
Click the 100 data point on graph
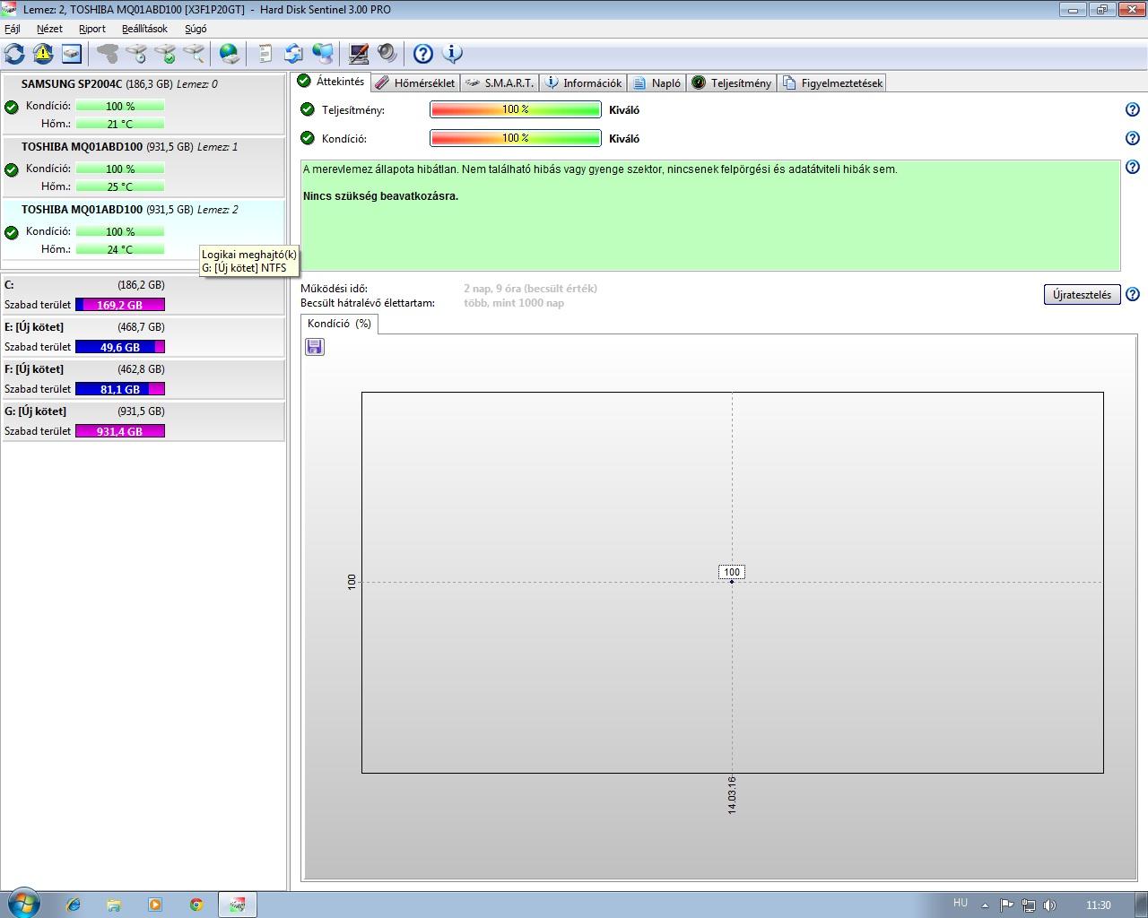tap(732, 581)
